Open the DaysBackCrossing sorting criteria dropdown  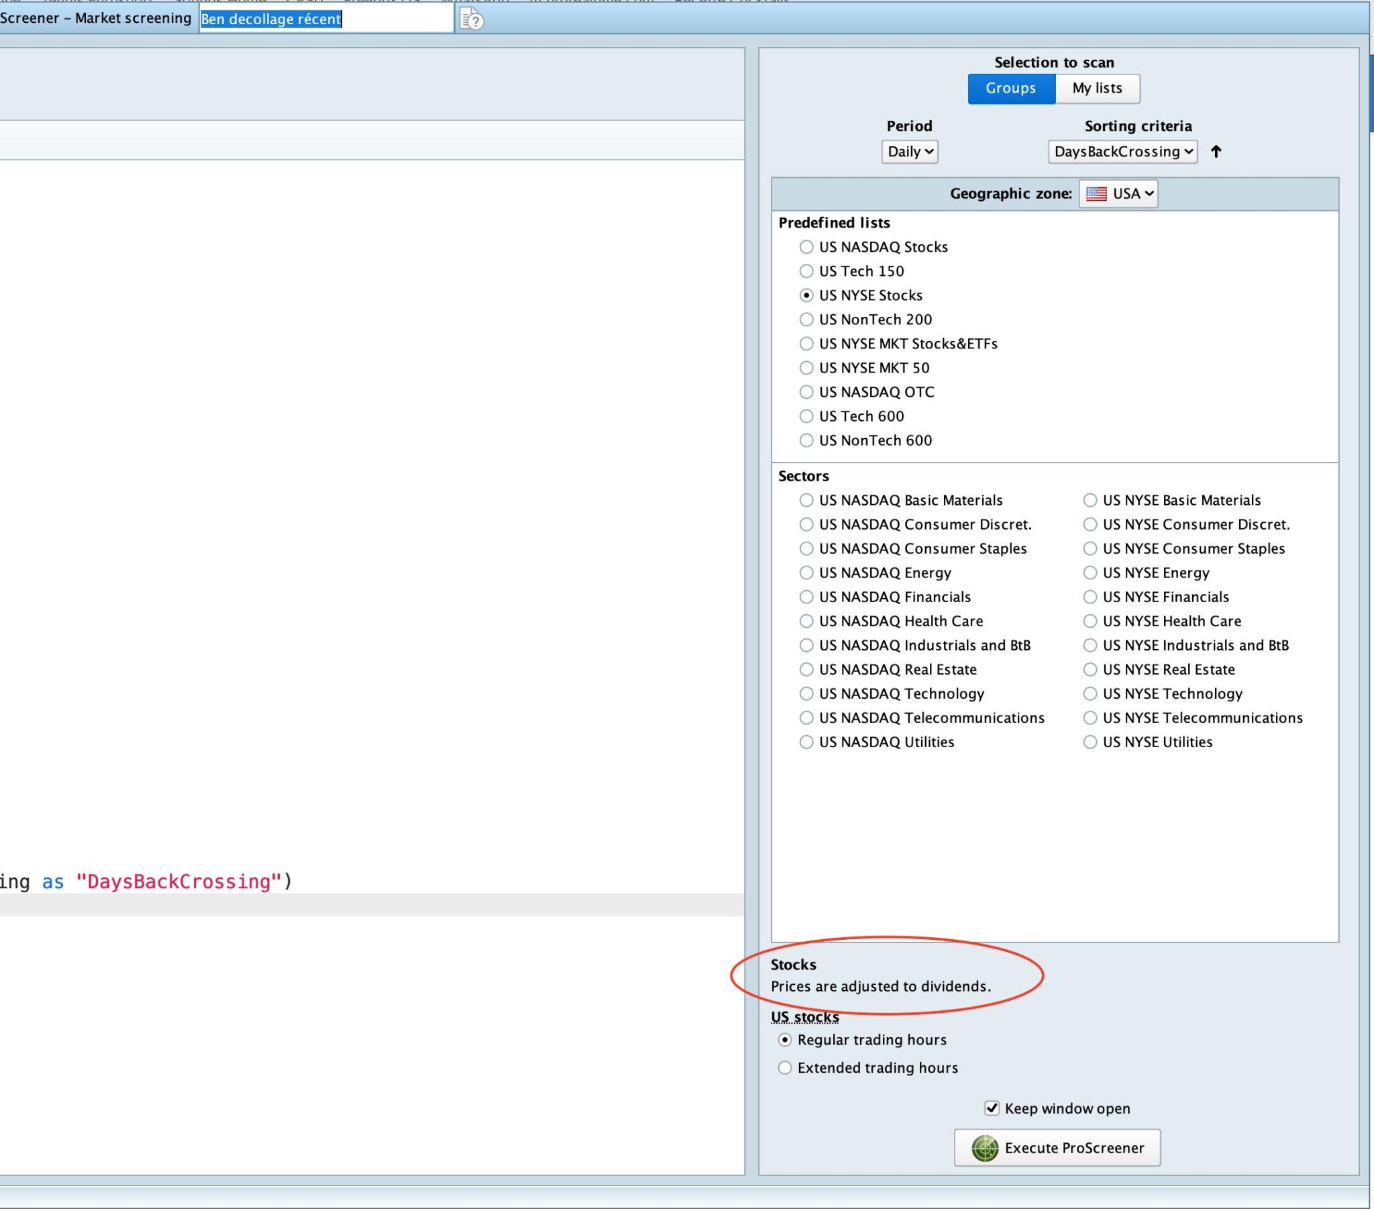click(1122, 152)
